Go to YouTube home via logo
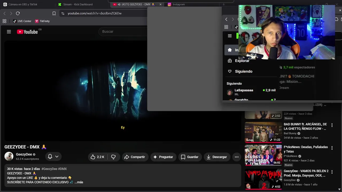 tap(27, 32)
